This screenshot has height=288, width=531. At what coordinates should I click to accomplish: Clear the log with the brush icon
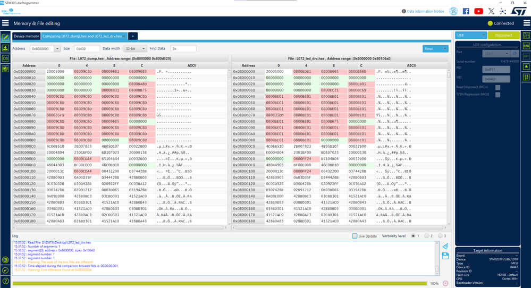pyautogui.click(x=445, y=246)
